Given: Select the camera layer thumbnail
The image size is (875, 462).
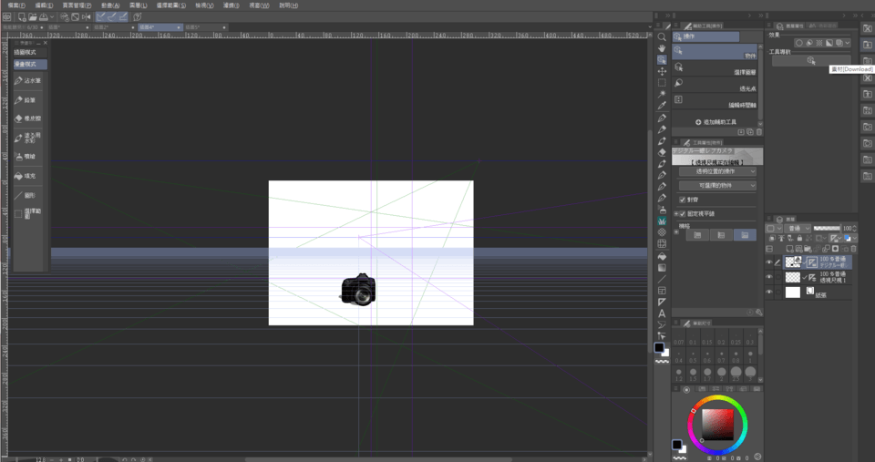Looking at the screenshot, I should (793, 262).
